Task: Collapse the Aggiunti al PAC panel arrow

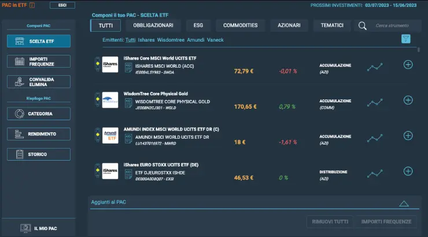Action: (404, 203)
